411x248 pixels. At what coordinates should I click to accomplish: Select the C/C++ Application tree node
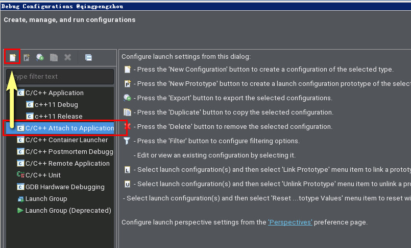[x=54, y=93]
